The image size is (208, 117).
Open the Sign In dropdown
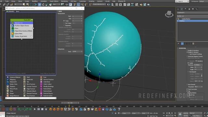182,1
